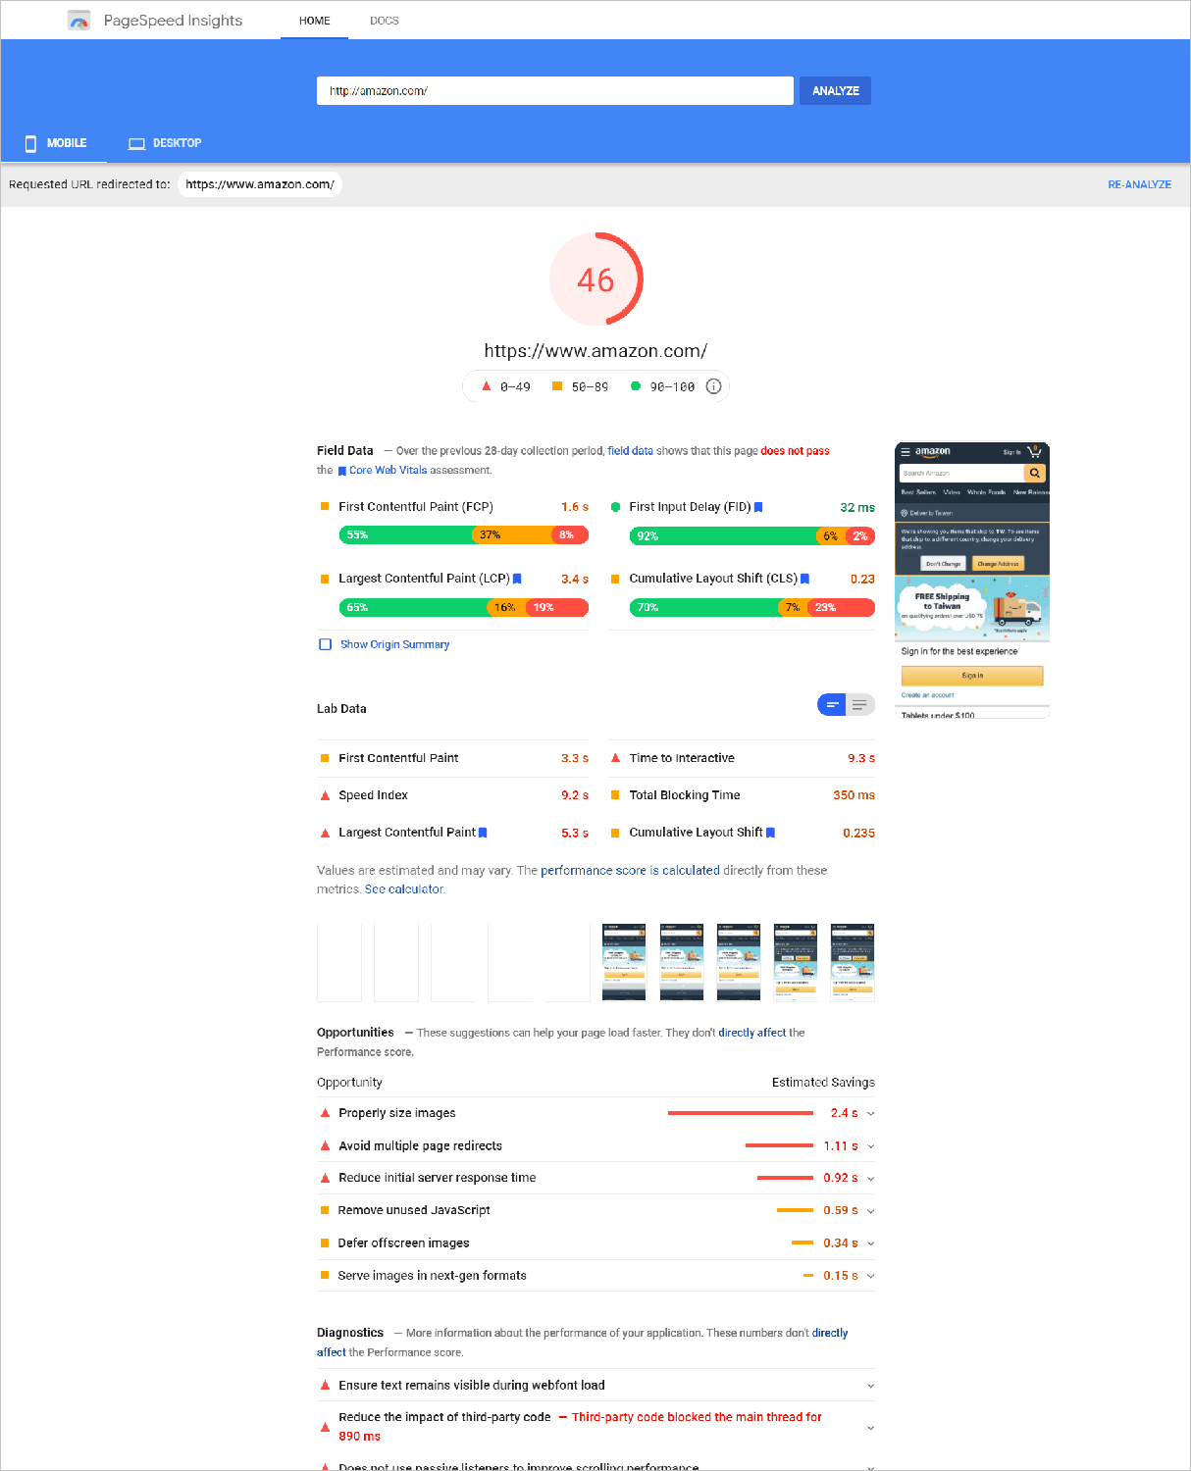Expand Serve images in next-gen formats

pos(869,1275)
